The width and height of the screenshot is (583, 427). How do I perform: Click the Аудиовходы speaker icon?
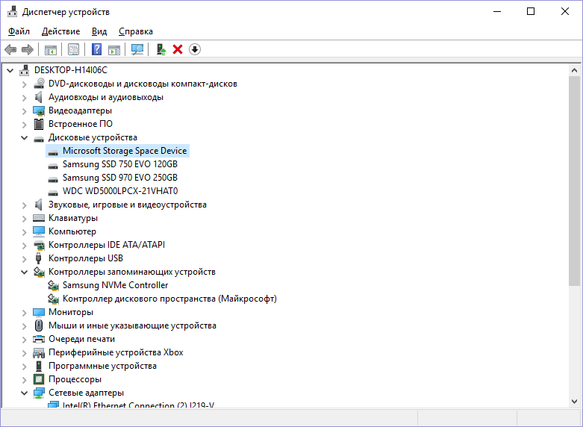click(x=39, y=97)
